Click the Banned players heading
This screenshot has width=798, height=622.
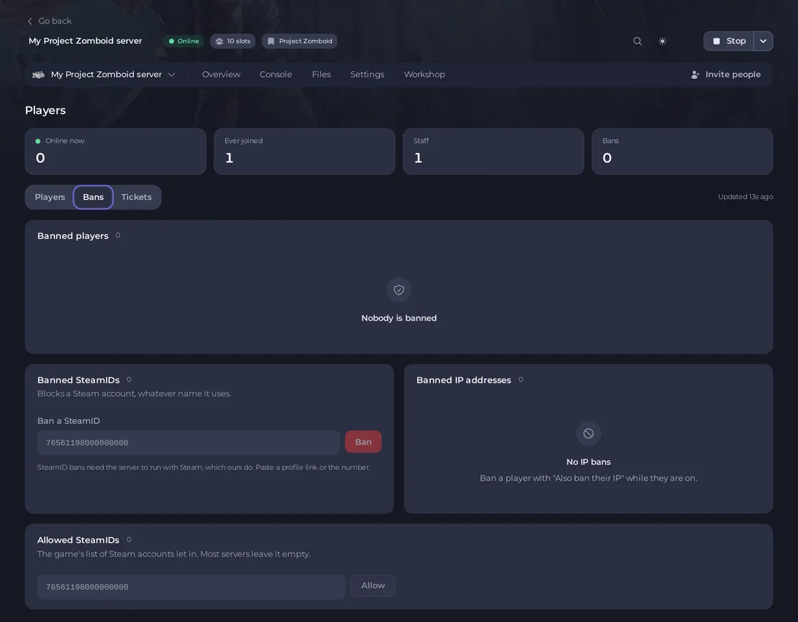tap(72, 236)
